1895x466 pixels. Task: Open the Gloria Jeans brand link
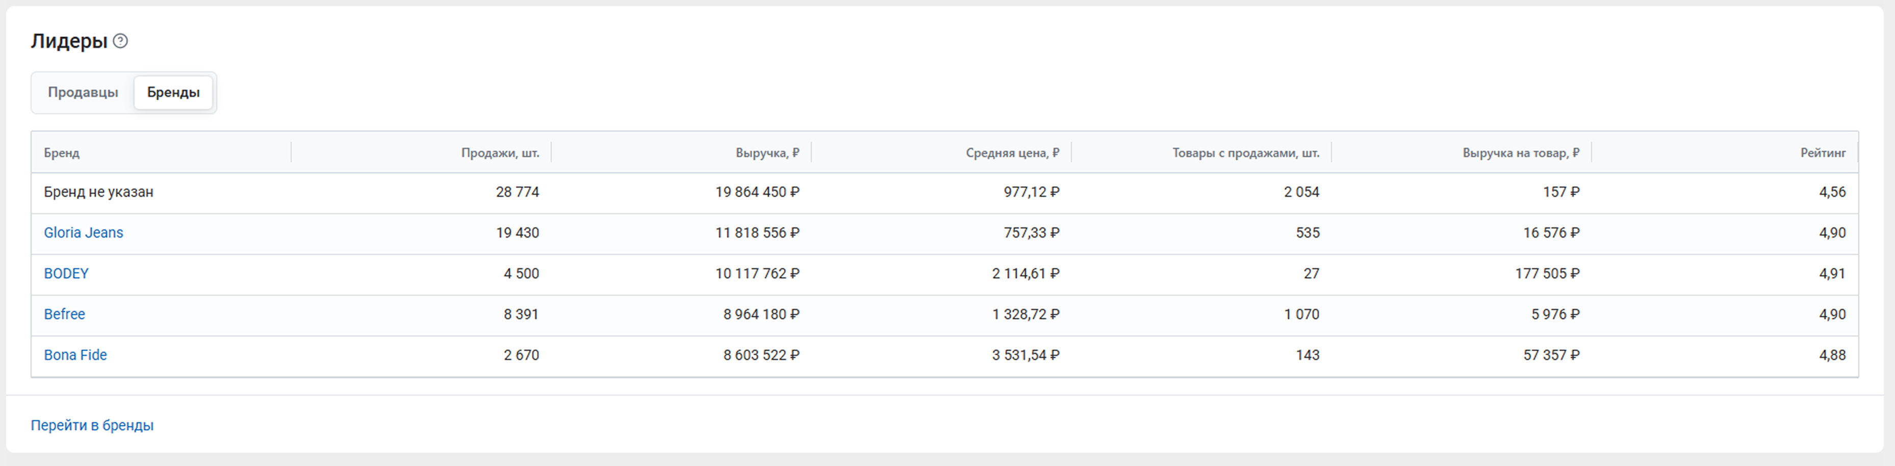click(x=83, y=233)
